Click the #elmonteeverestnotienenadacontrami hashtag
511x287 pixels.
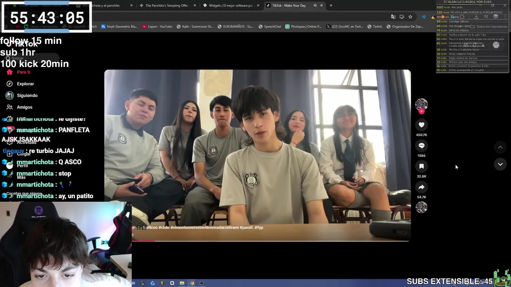204,228
